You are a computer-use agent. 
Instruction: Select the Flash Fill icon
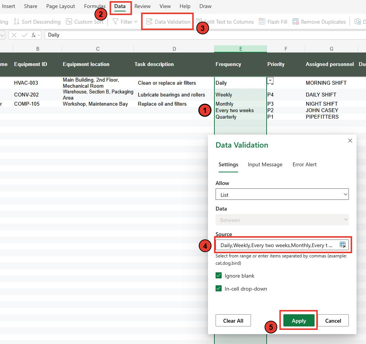(262, 22)
